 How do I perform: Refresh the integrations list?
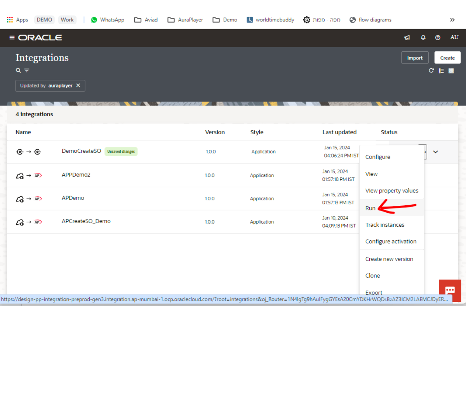pos(431,70)
